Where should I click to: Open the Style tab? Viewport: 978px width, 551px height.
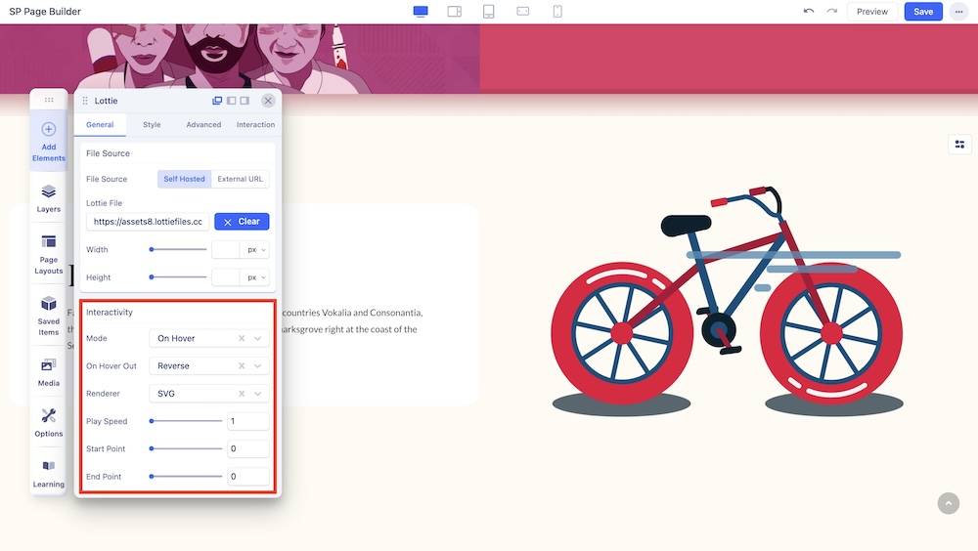pyautogui.click(x=152, y=125)
